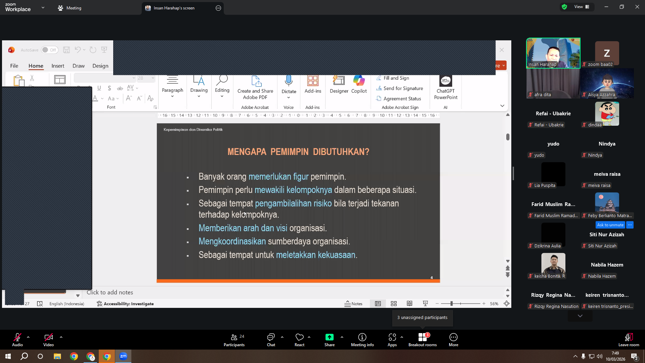Screen dimensions: 645x363
Task: Expand more participants chevron below gallery
Action: [580, 316]
